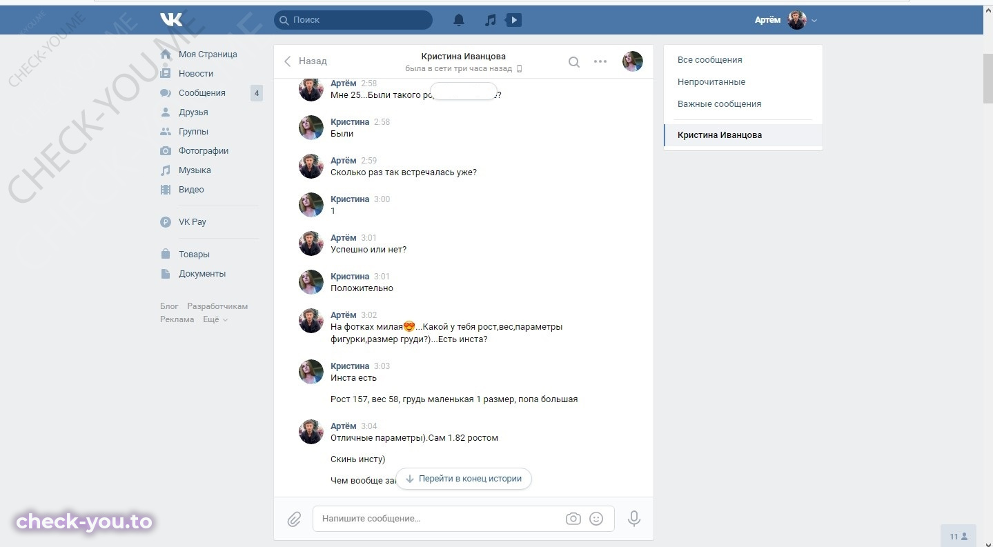Open Видео in sidebar
993x547 pixels.
click(191, 190)
